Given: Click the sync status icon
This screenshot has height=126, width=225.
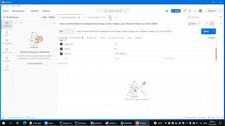Looking at the screenshot, I should [166, 11].
